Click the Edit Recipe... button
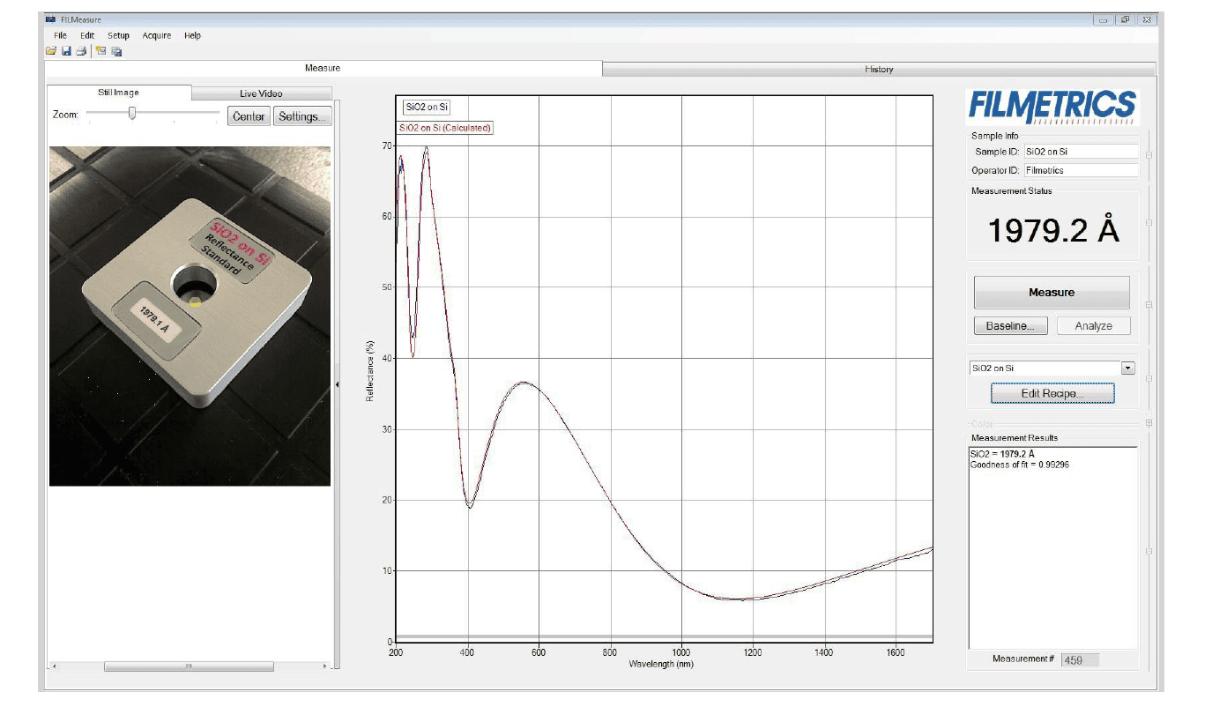The height and width of the screenshot is (707, 1227). click(1052, 393)
